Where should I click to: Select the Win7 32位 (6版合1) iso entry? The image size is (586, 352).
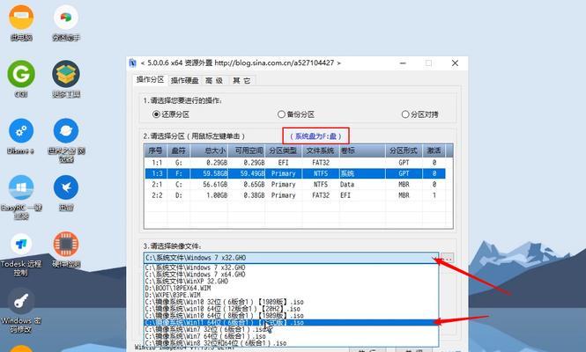(291, 329)
